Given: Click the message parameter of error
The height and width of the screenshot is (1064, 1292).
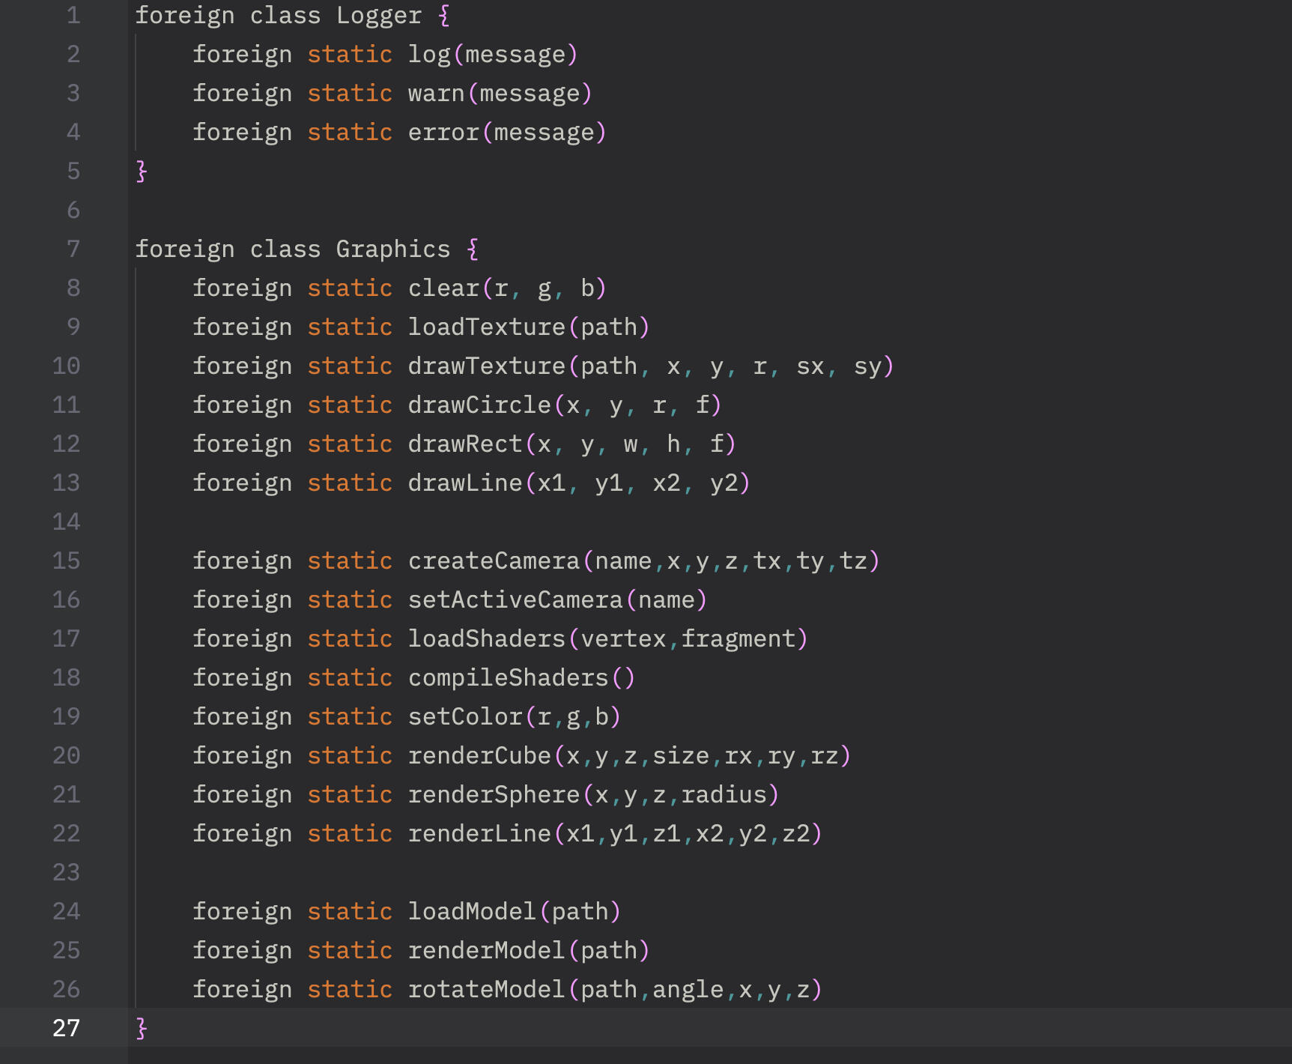Looking at the screenshot, I should point(544,132).
